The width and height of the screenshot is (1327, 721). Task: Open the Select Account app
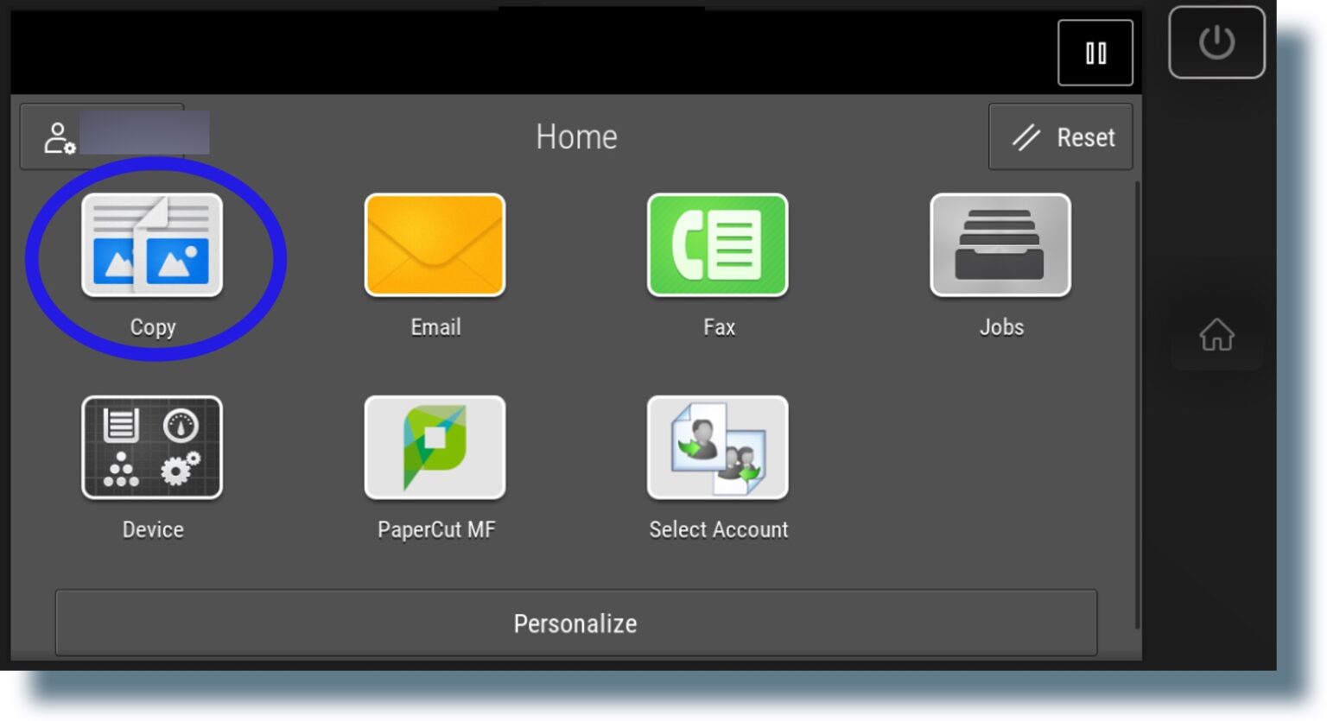pyautogui.click(x=718, y=447)
